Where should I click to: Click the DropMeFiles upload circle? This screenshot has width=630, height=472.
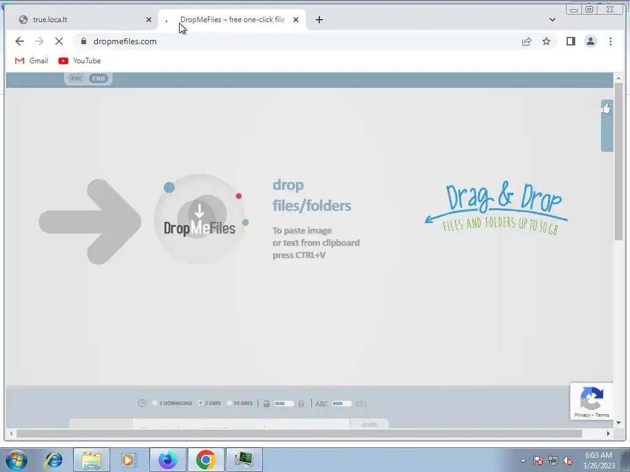(x=200, y=219)
